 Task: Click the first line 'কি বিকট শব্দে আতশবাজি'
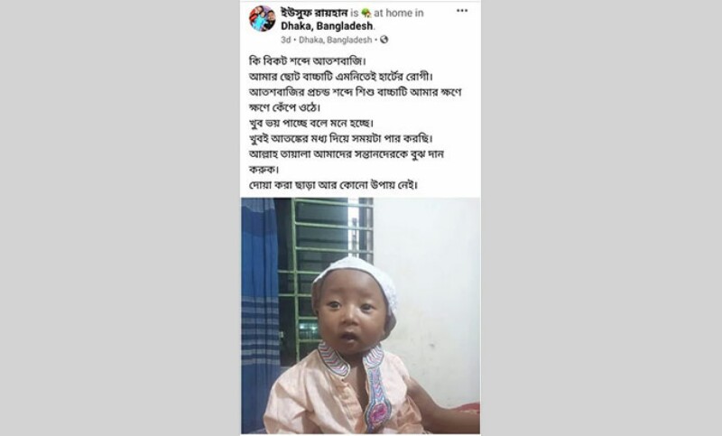pyautogui.click(x=307, y=60)
